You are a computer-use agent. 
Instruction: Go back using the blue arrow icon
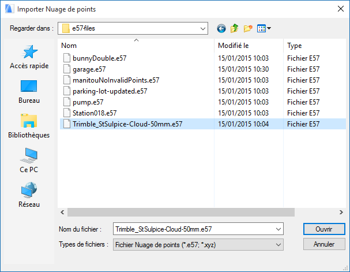click(221, 28)
